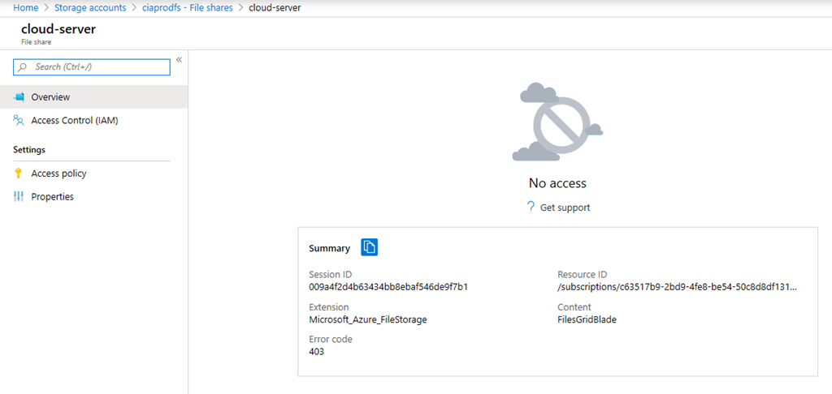The width and height of the screenshot is (832, 394).
Task: Click the Overview file share icon in the sidebar
Action: [19, 97]
